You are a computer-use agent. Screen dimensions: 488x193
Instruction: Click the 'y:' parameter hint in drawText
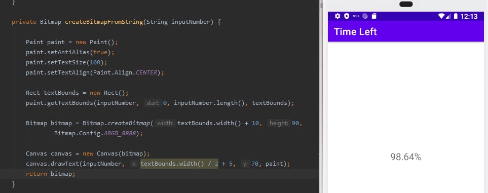pos(245,164)
